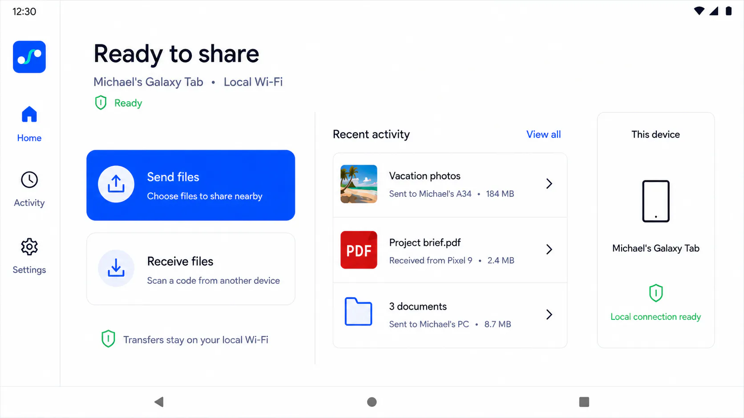Viewport: 744px width, 418px height.
Task: Tap the green Ready status text
Action: tap(128, 103)
